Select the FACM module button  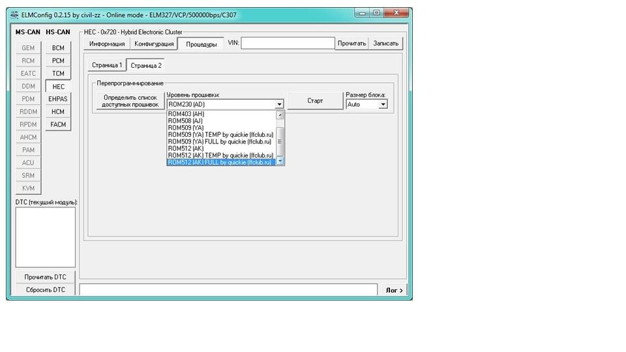coord(58,125)
